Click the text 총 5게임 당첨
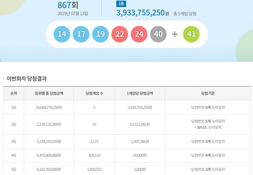253x175 pixels. pos(185,14)
